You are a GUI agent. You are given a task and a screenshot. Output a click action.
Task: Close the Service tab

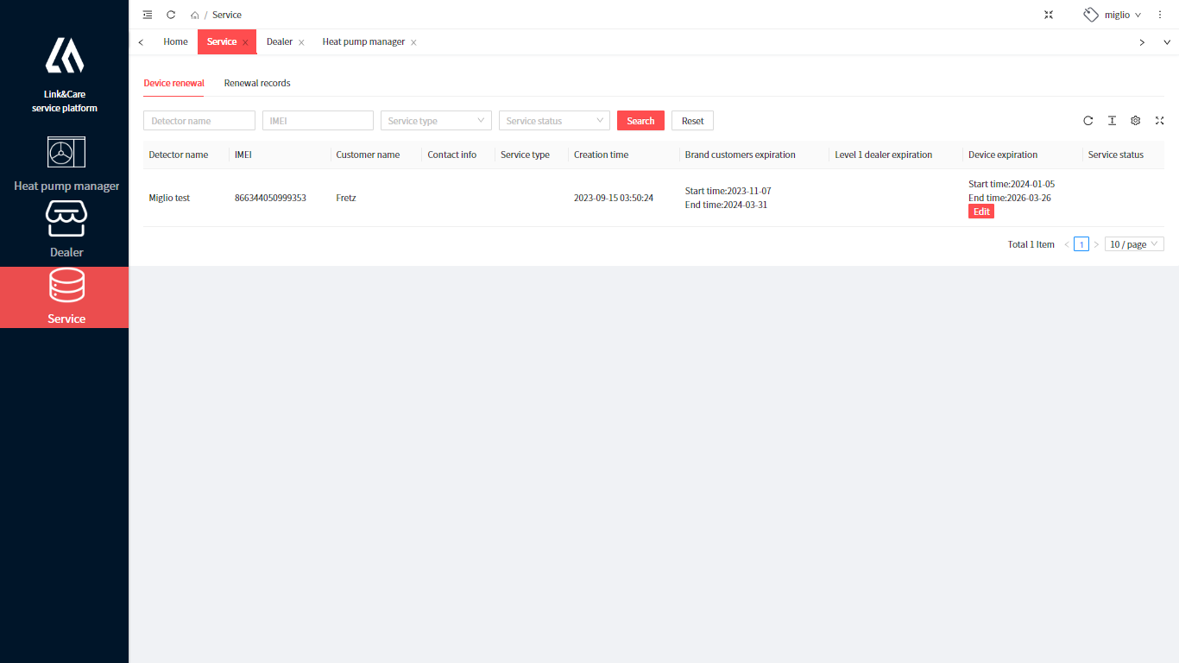click(x=245, y=42)
